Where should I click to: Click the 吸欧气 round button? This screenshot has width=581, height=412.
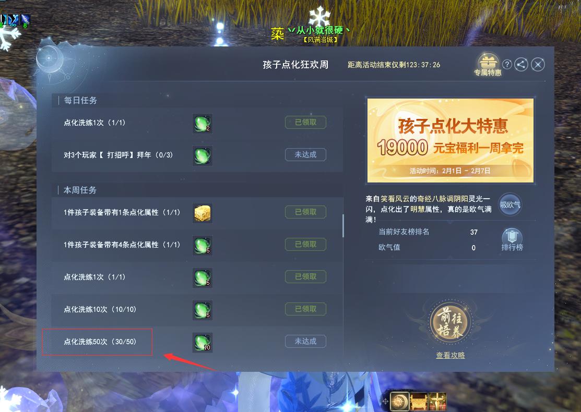[510, 204]
